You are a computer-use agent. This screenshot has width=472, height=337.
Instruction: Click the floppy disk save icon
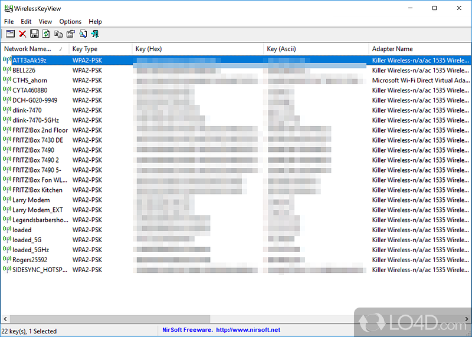[x=34, y=34]
